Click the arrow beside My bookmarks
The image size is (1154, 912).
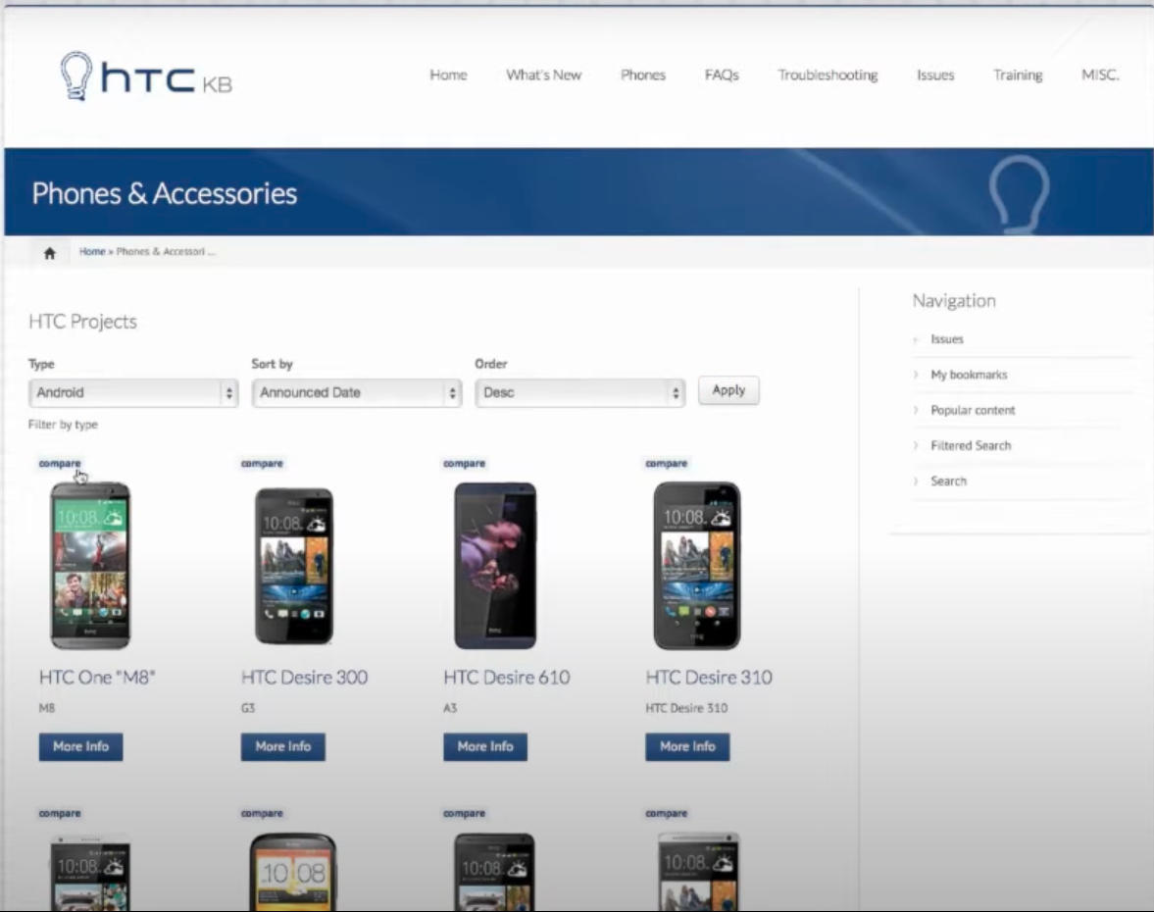(x=916, y=375)
